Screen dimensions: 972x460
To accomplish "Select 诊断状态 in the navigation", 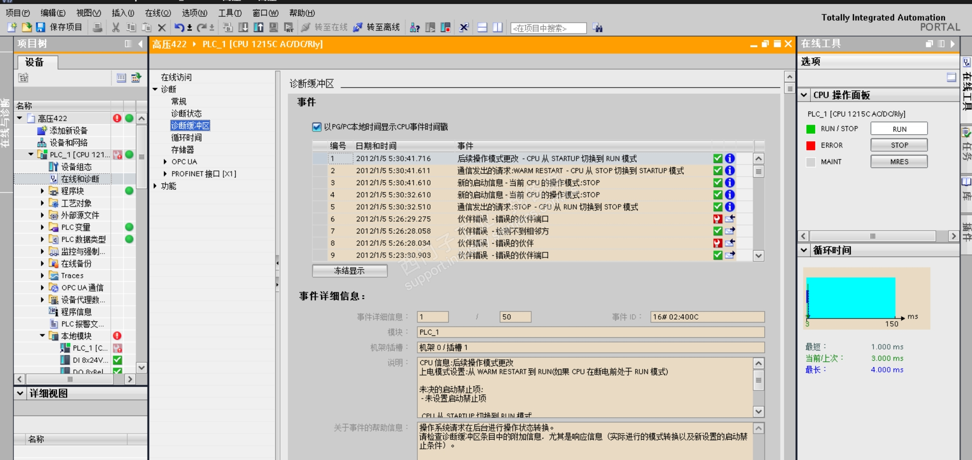I will pyautogui.click(x=186, y=113).
